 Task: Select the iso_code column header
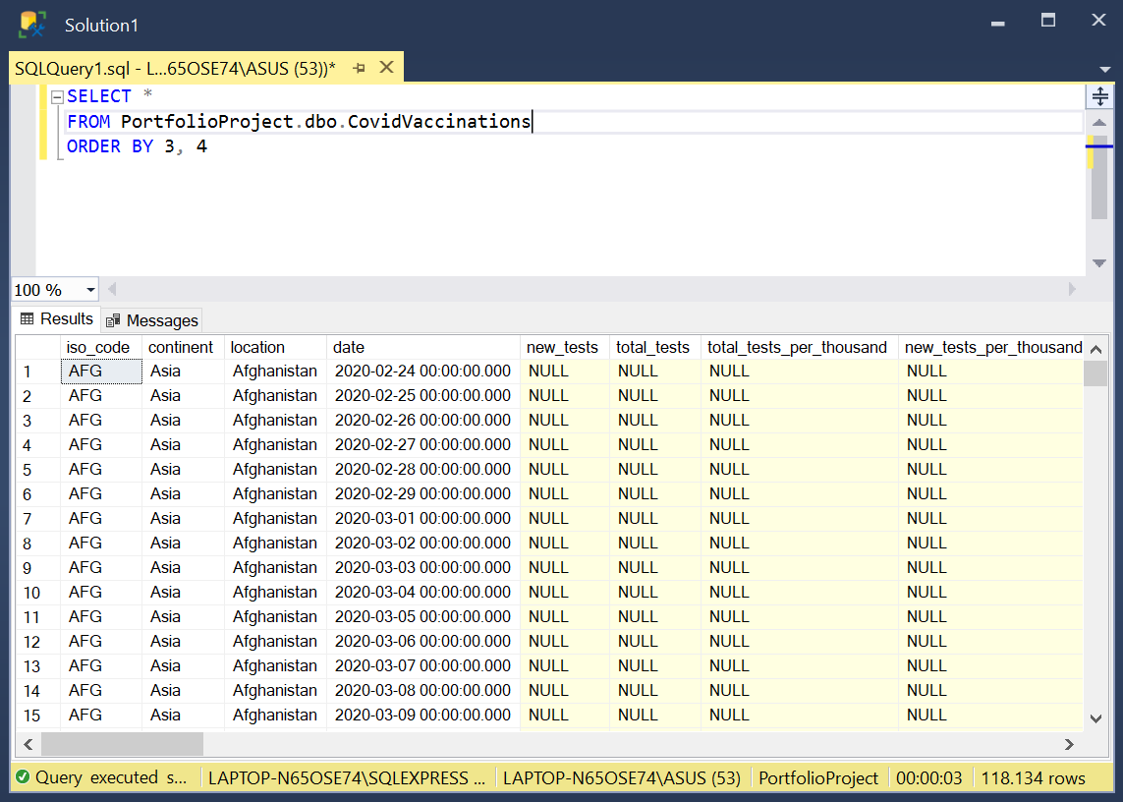[101, 348]
